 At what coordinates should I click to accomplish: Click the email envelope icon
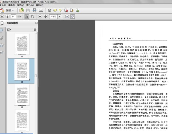41,10
